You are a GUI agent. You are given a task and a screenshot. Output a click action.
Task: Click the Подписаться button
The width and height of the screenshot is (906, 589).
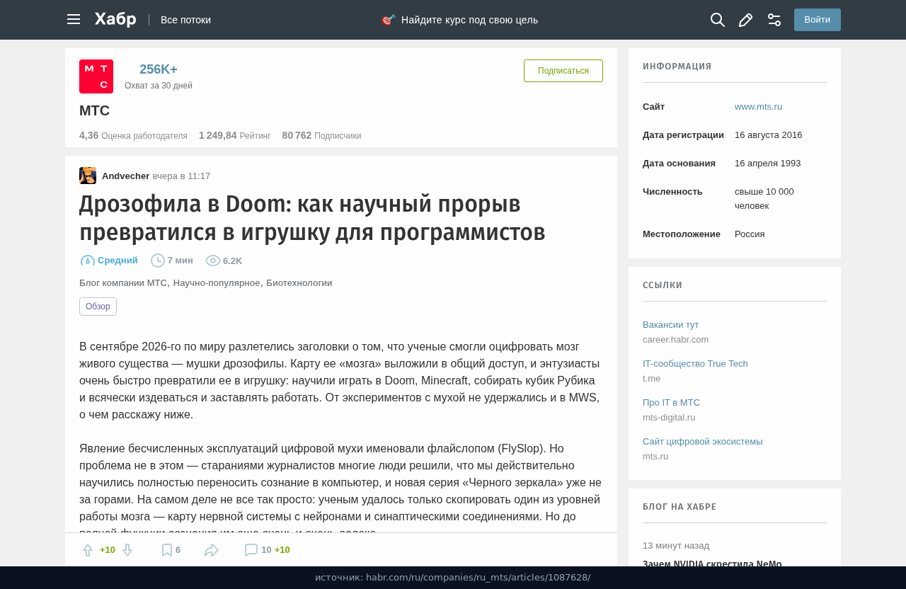click(563, 71)
